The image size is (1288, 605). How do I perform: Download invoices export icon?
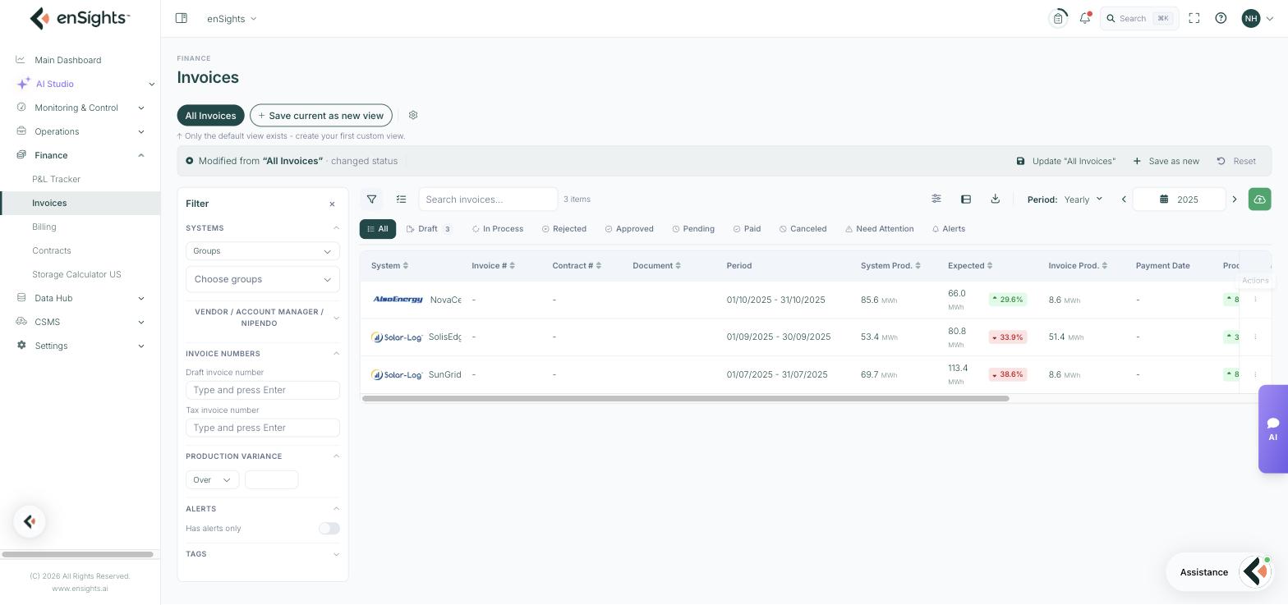coord(995,199)
